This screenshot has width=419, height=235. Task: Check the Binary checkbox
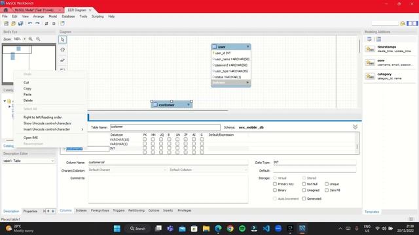[x=275, y=190]
